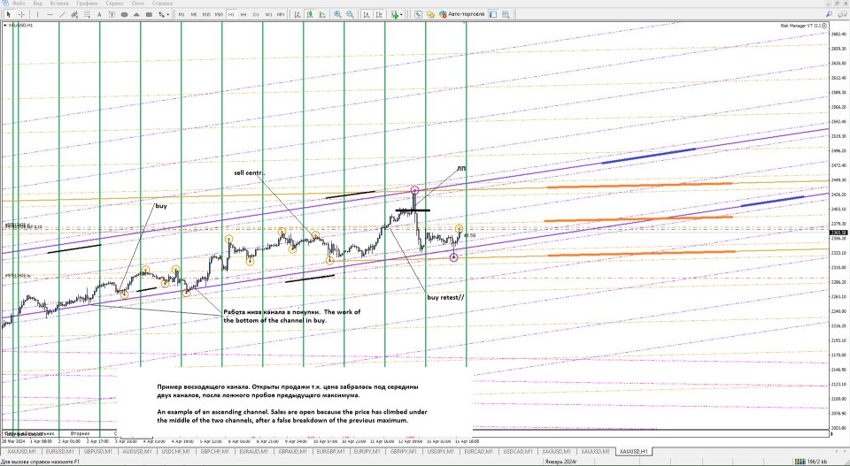Select the crosshair cursor tool
The width and height of the screenshot is (850, 466).
[21, 15]
